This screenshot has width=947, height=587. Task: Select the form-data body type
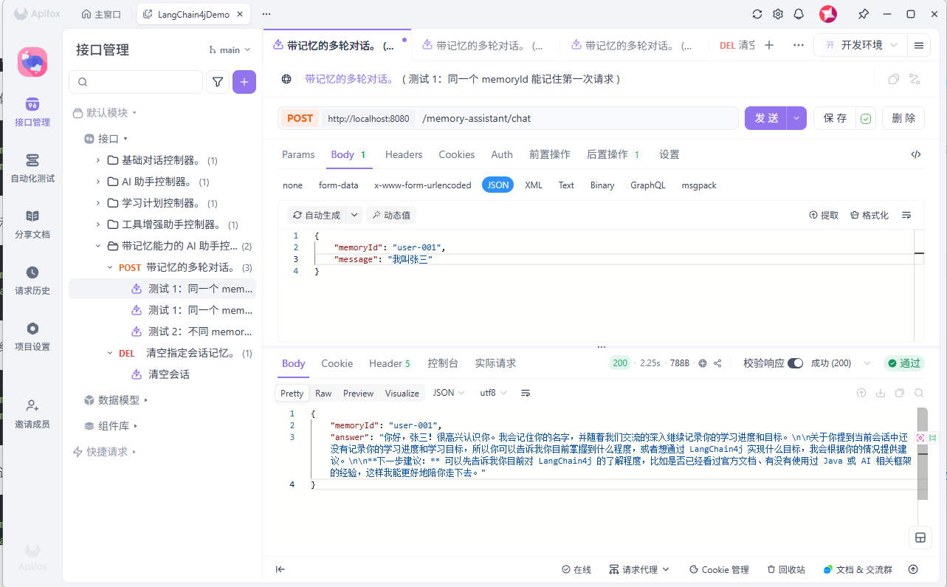tap(339, 185)
